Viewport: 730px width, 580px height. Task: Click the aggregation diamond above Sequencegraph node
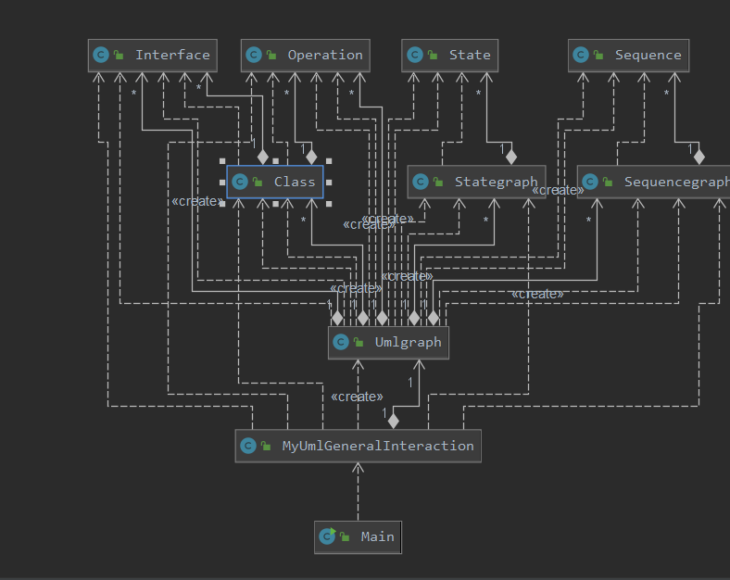pyautogui.click(x=699, y=157)
